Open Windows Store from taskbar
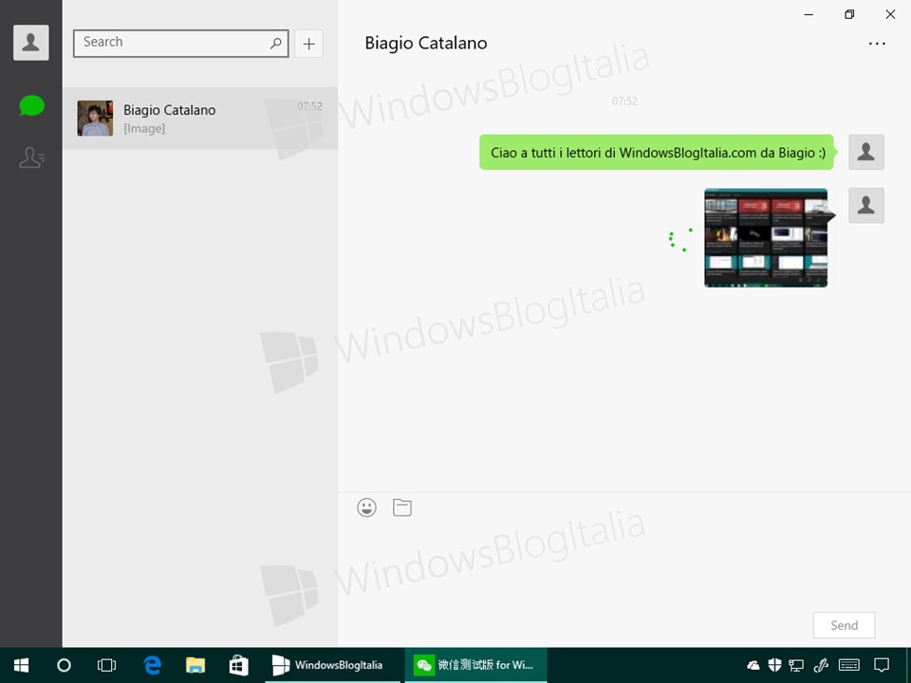The width and height of the screenshot is (911, 683). coord(238,665)
